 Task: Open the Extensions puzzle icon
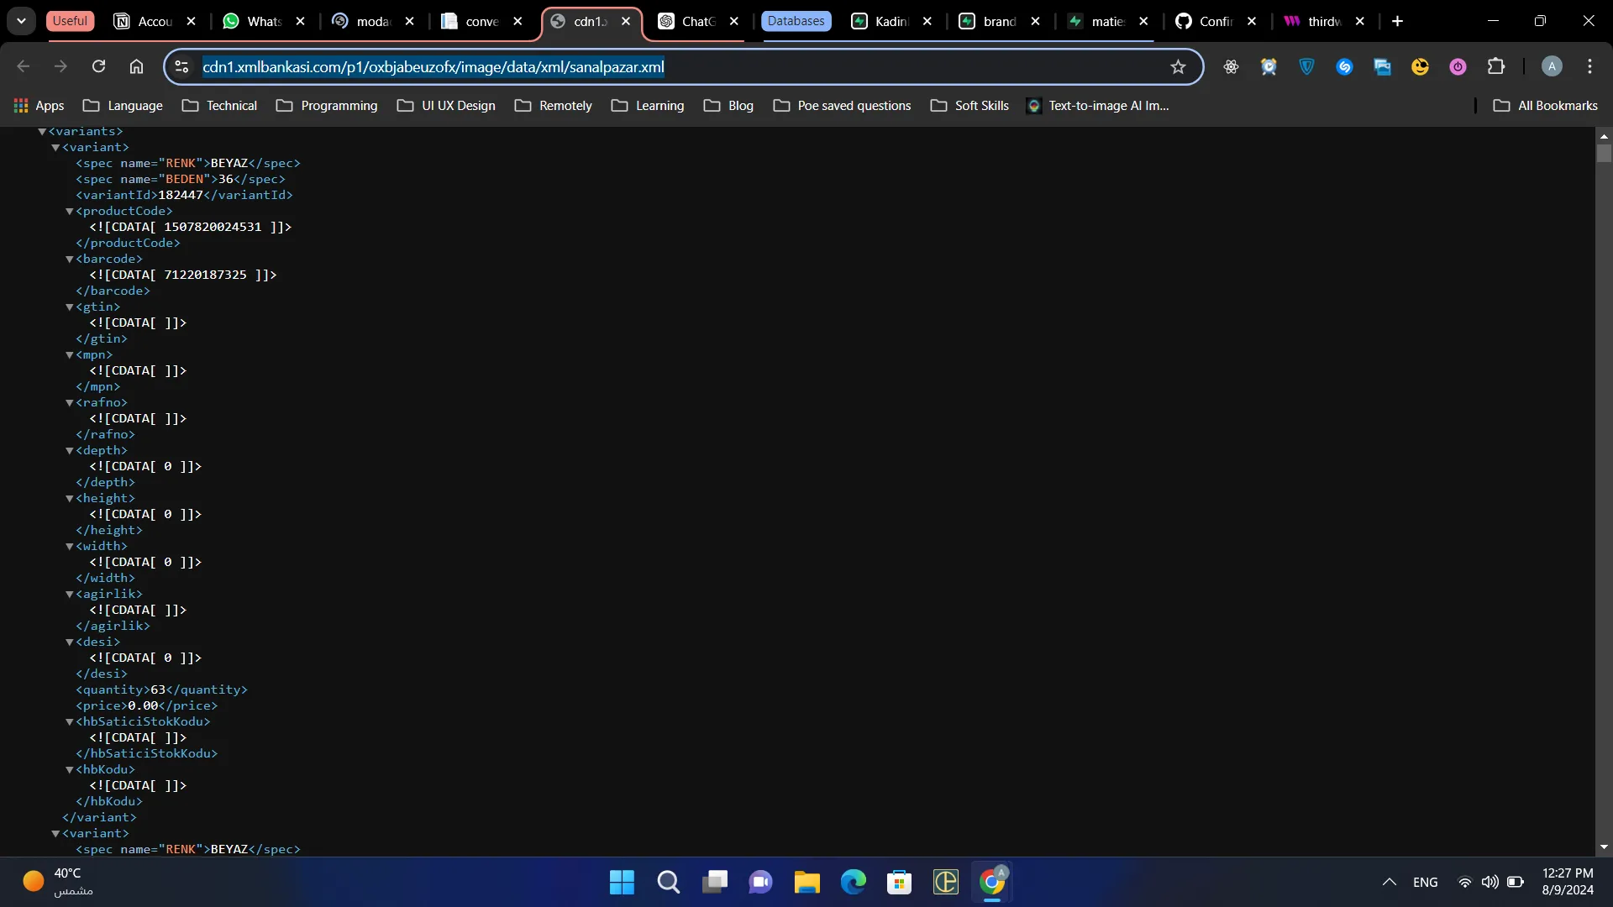[1496, 66]
